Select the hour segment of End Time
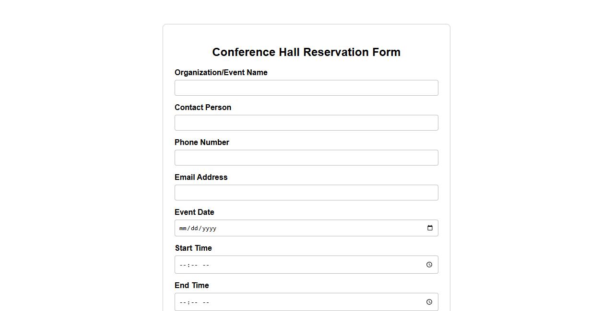 point(182,302)
